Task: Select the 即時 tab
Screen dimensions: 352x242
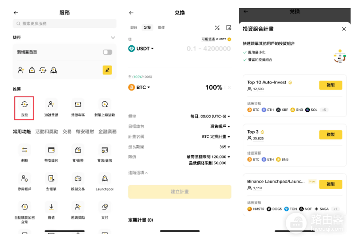Action: (134, 27)
